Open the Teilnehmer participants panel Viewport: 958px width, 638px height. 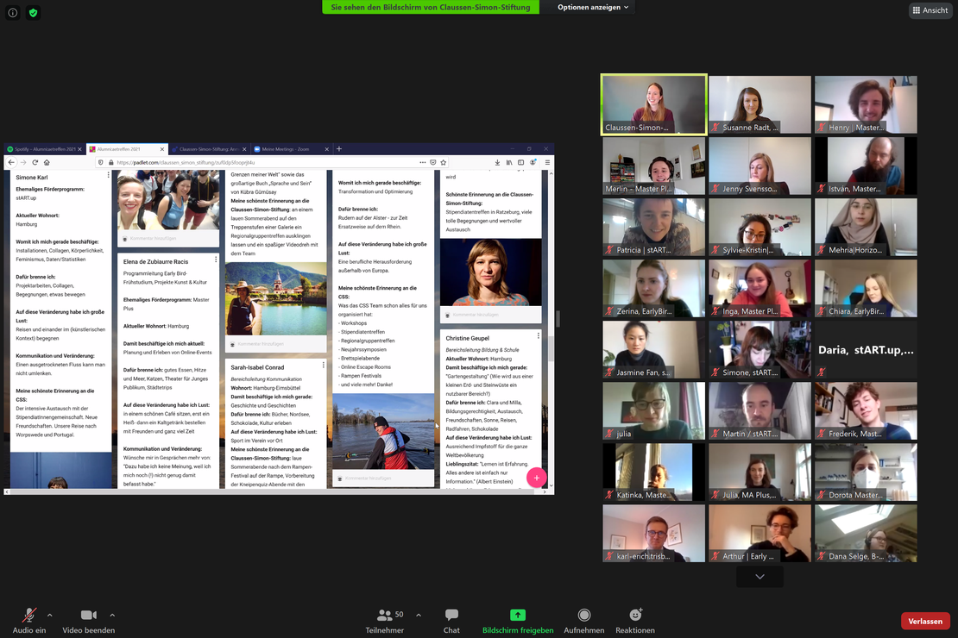pos(385,616)
